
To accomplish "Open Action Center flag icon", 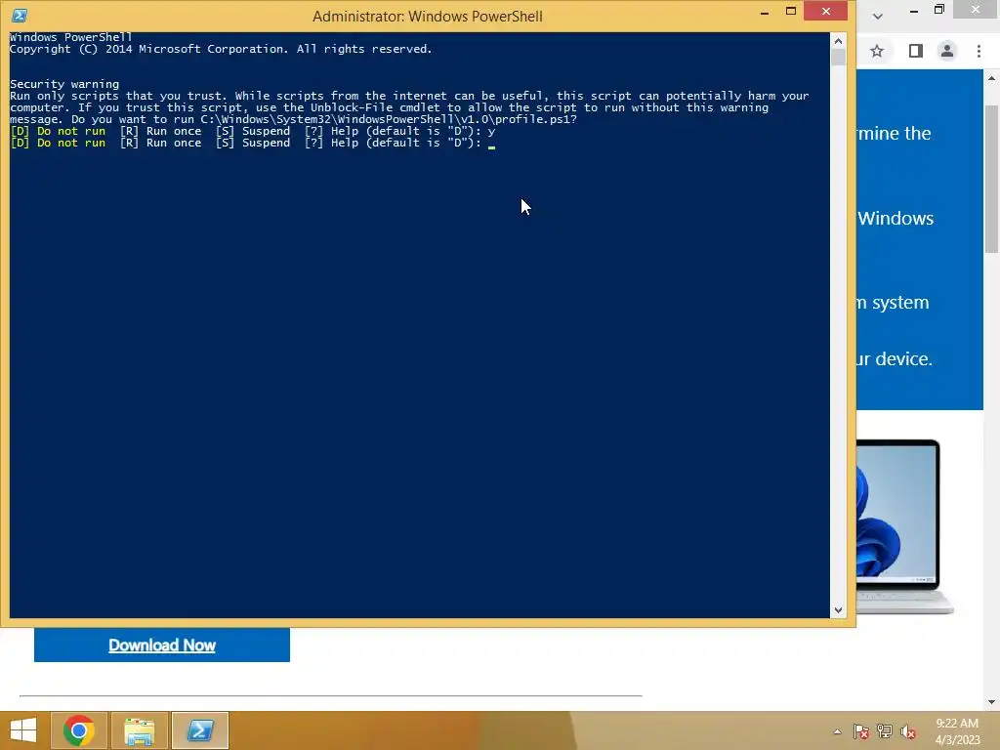I will pos(861,731).
